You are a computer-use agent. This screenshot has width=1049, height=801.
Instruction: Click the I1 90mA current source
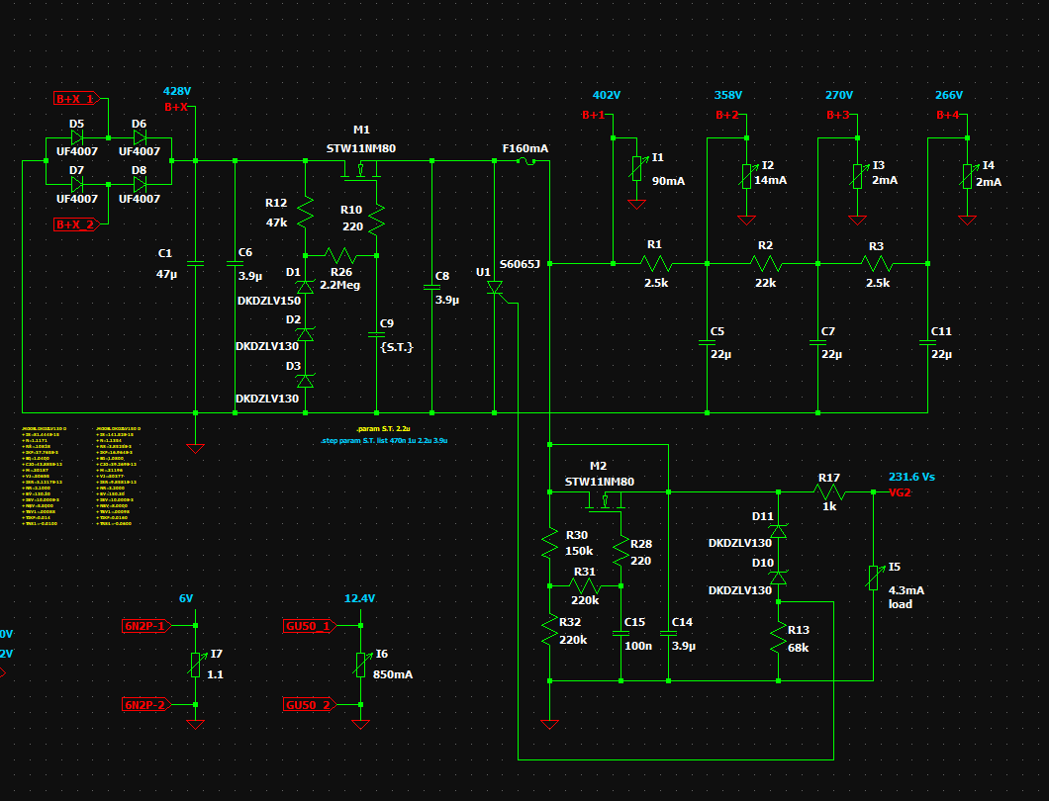636,170
